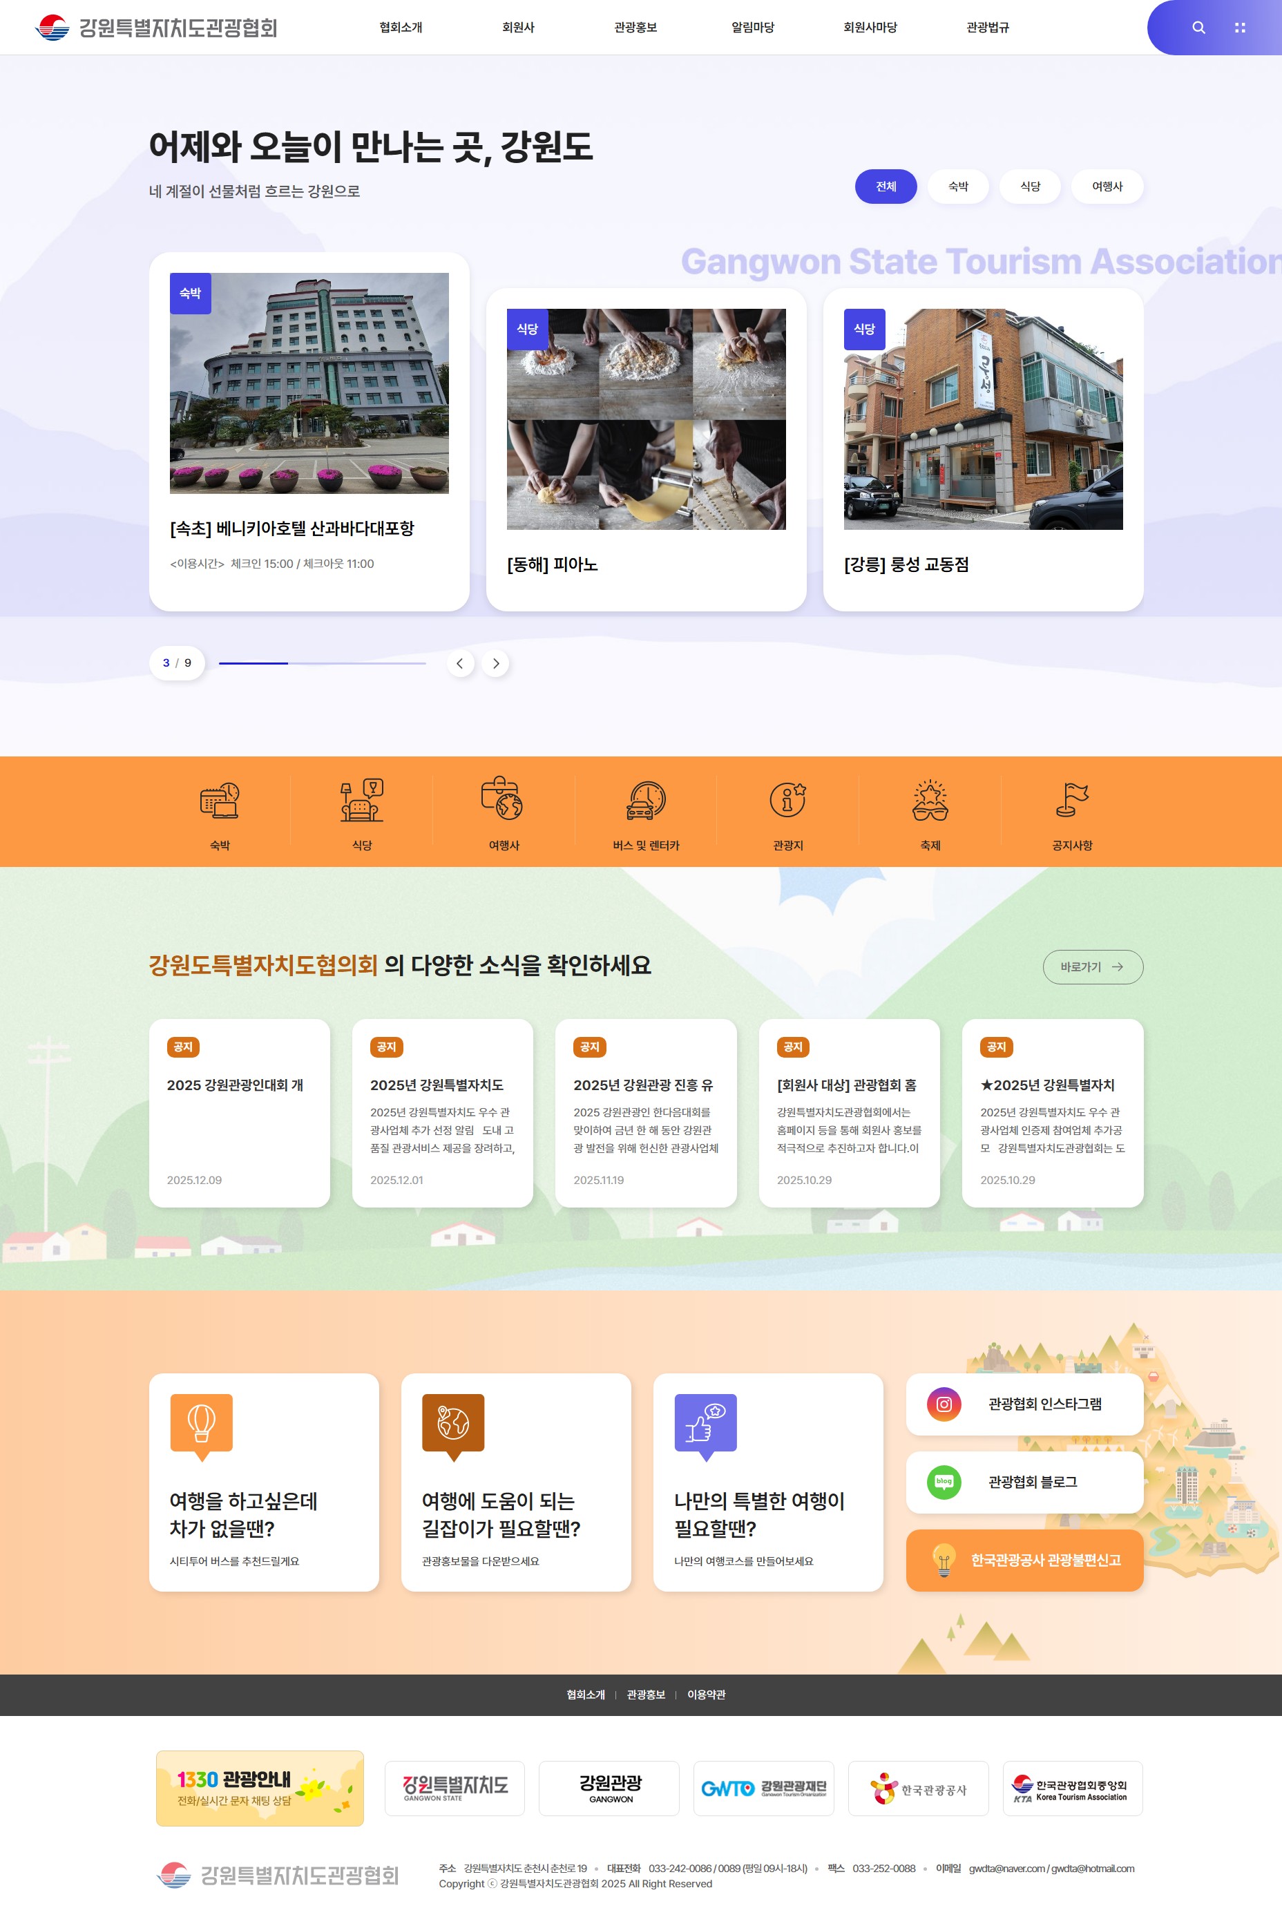1282x1926 pixels.
Task: Select the 전체 filter pill
Action: tap(886, 187)
